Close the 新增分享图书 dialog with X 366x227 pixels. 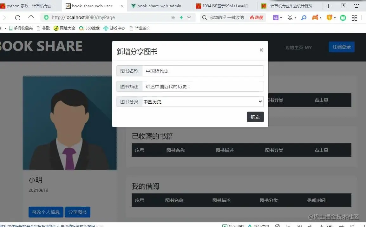261,50
